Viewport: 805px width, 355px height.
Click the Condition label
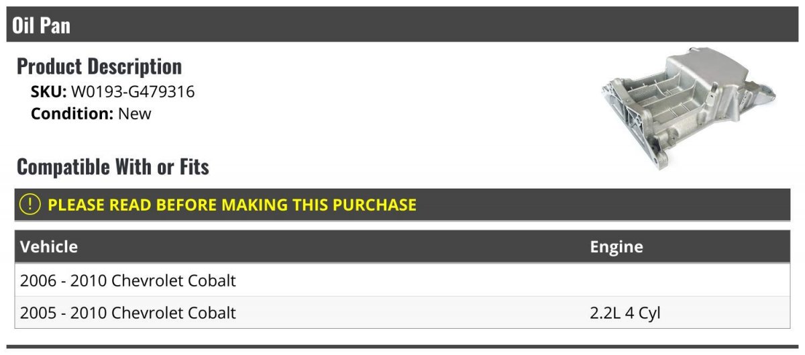point(72,113)
